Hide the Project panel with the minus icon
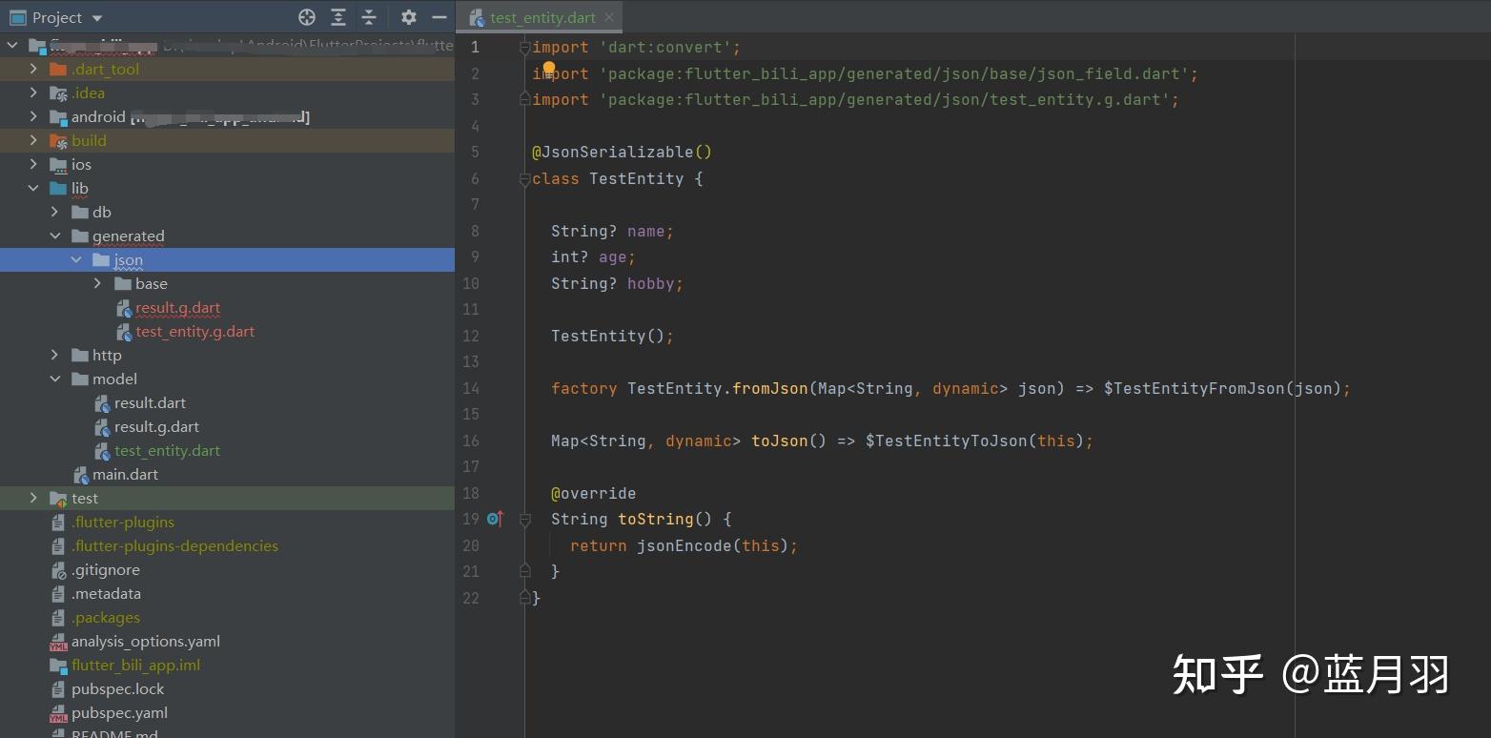Image resolution: width=1491 pixels, height=738 pixels. [x=439, y=16]
